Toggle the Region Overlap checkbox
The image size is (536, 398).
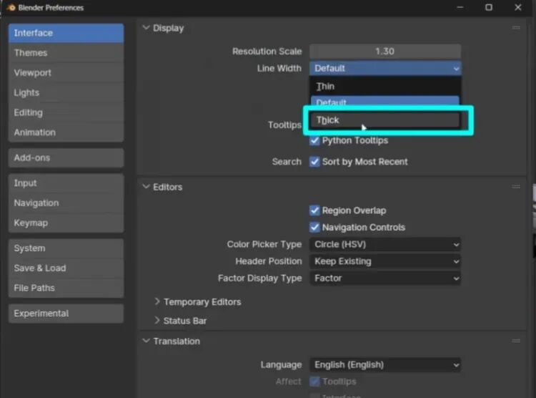point(314,210)
